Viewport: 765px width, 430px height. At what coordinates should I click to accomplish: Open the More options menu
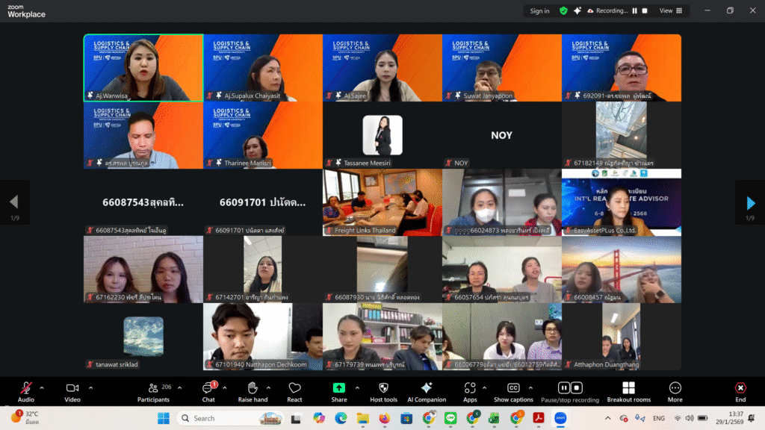point(675,389)
